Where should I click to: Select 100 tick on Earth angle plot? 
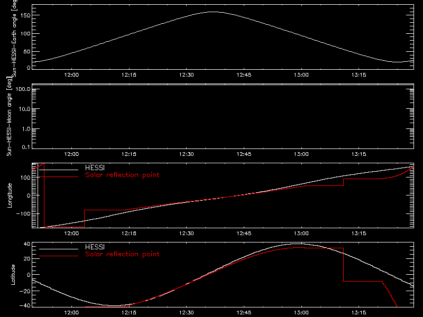point(25,33)
